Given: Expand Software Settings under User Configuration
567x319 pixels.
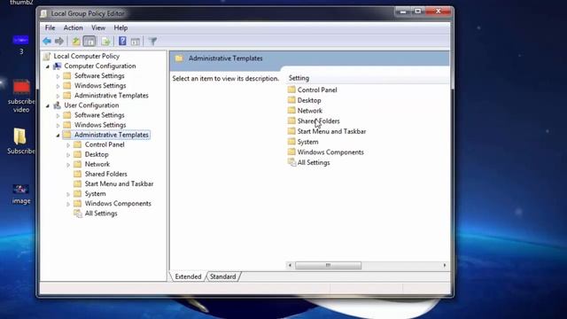Looking at the screenshot, I should (x=58, y=115).
